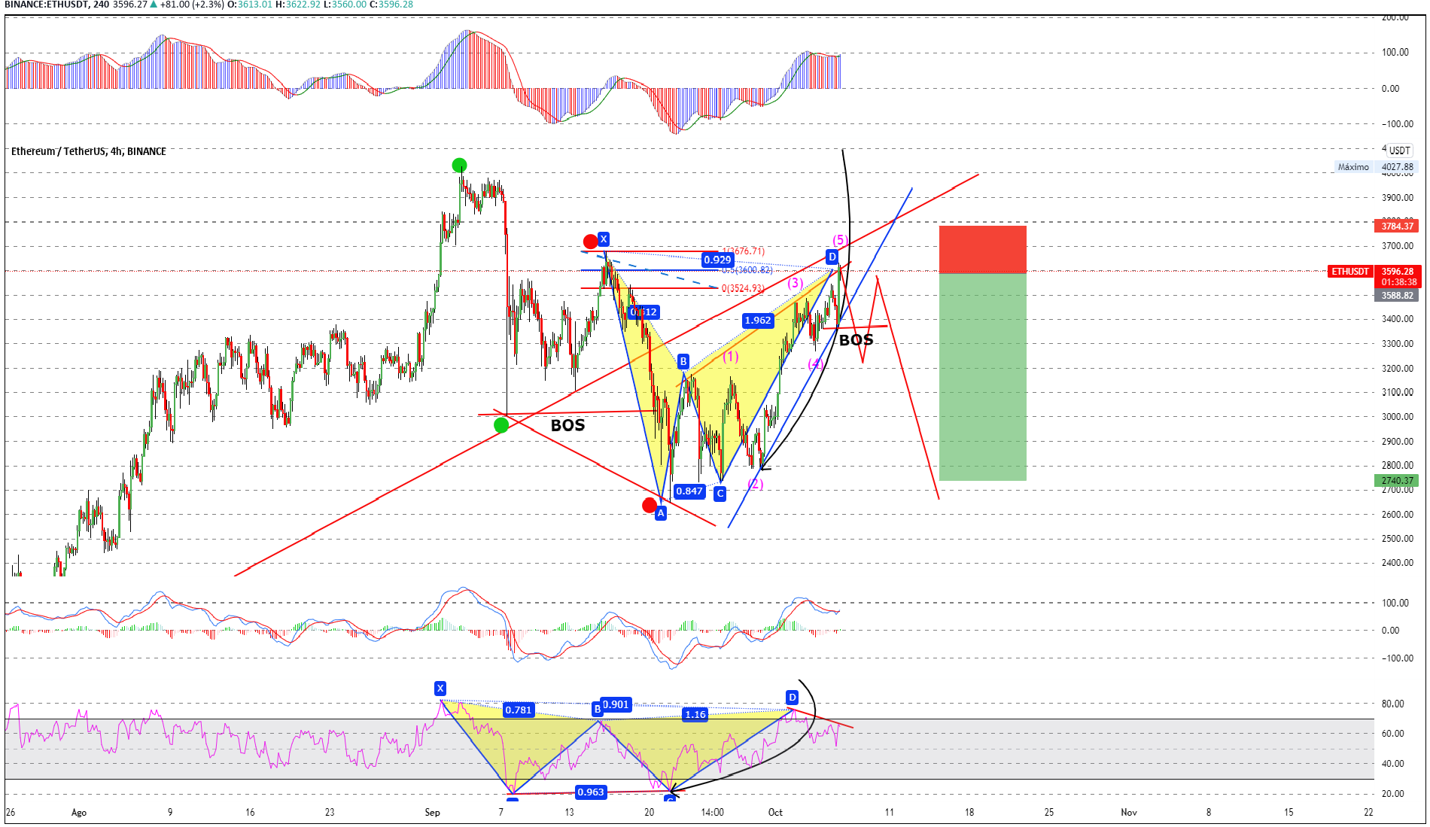Click the red dot beside the X point
1430x827 pixels.
click(x=591, y=242)
